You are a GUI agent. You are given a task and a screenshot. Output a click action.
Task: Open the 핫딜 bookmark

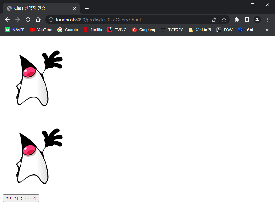point(246,30)
